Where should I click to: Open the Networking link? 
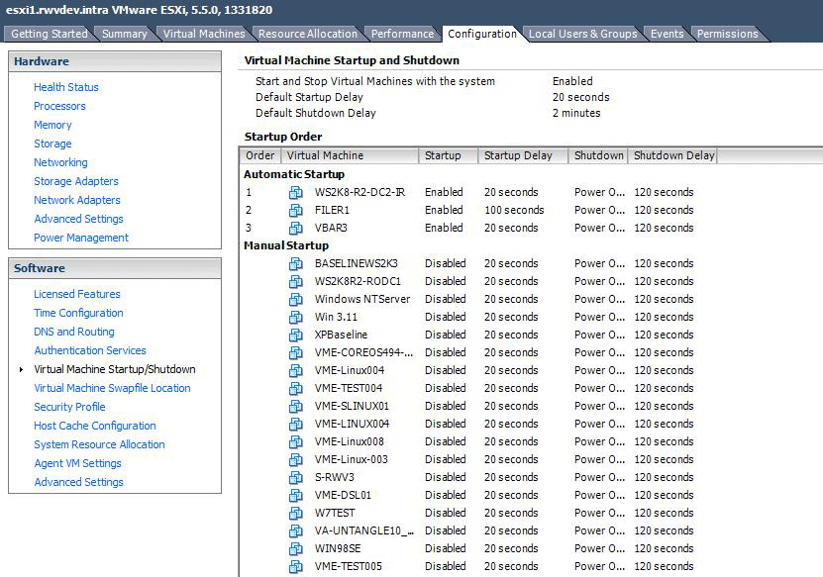(60, 162)
